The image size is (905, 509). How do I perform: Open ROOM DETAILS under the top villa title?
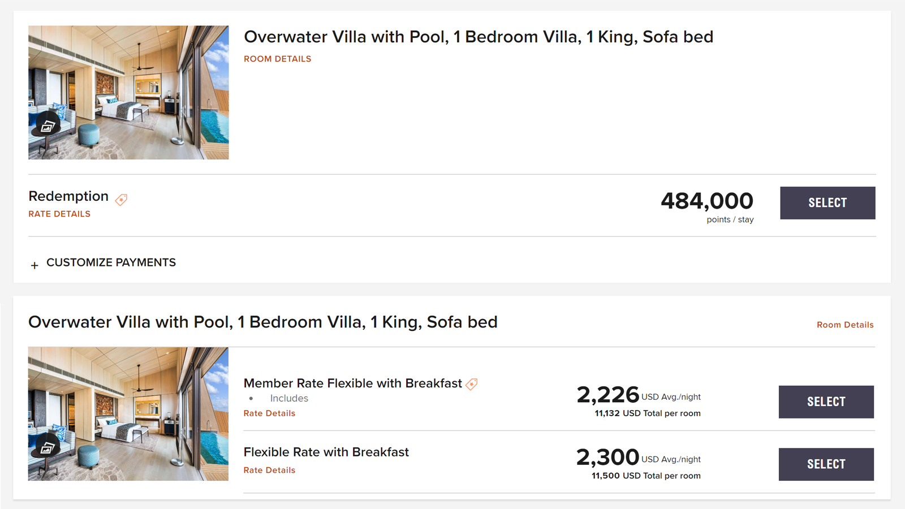pos(277,59)
